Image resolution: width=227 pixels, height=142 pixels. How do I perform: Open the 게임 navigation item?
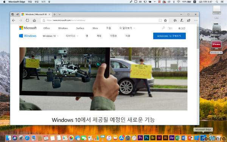click(99, 36)
